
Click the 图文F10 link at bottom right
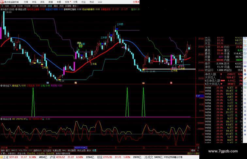point(191,153)
